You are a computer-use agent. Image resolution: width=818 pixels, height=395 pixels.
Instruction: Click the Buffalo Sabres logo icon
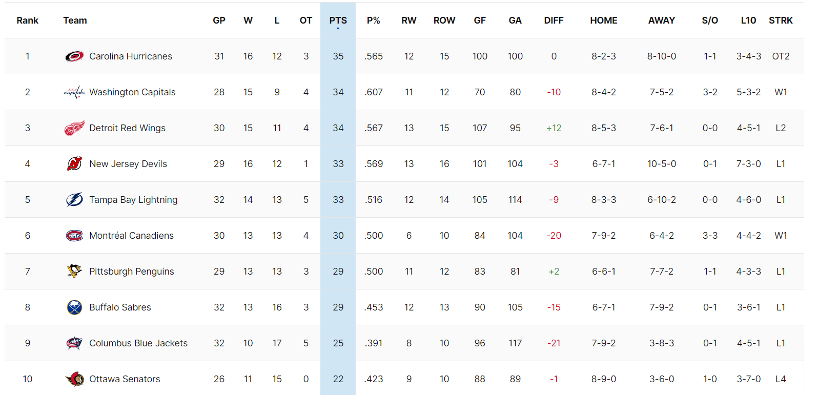point(74,307)
